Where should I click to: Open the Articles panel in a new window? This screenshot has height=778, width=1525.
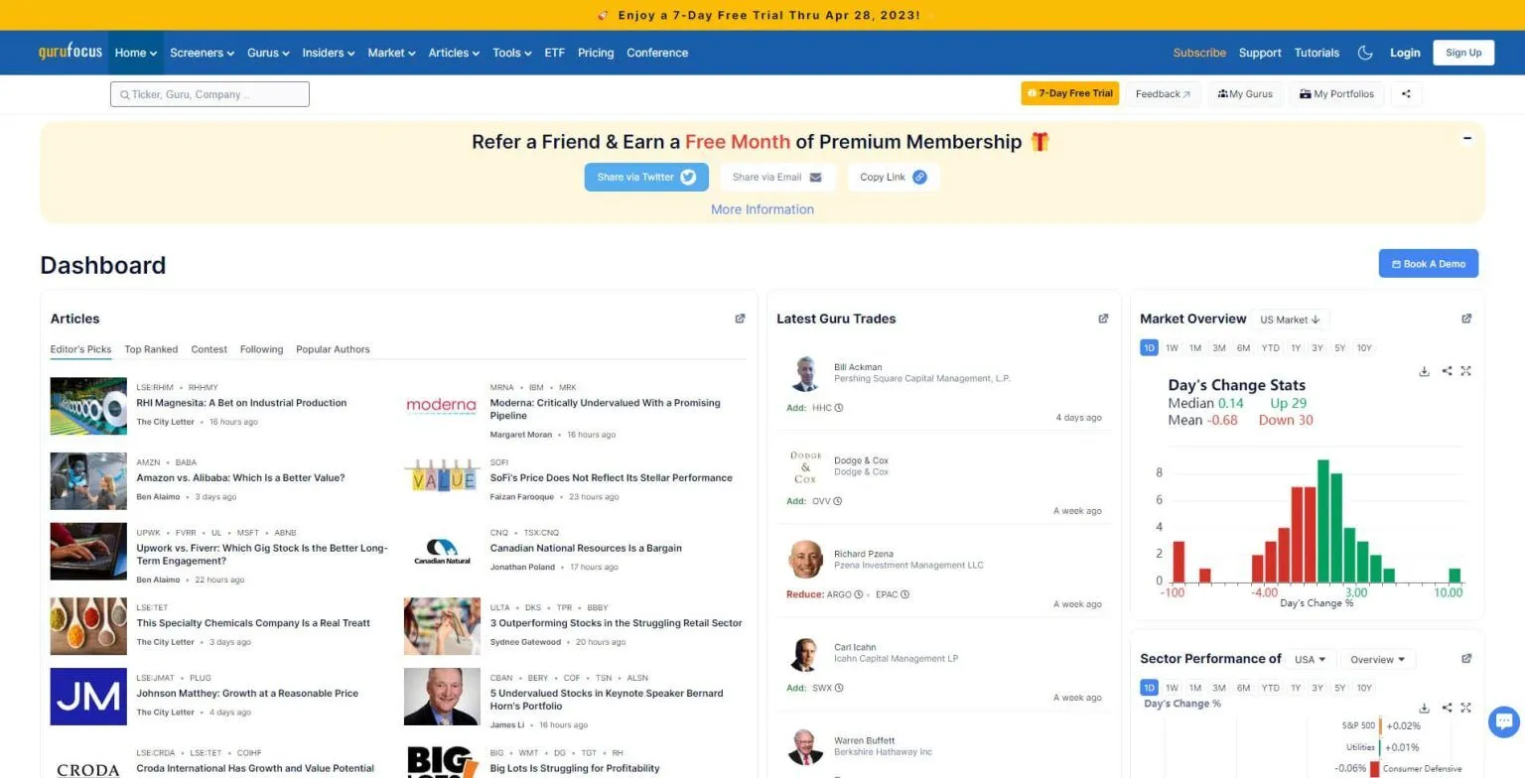click(740, 319)
